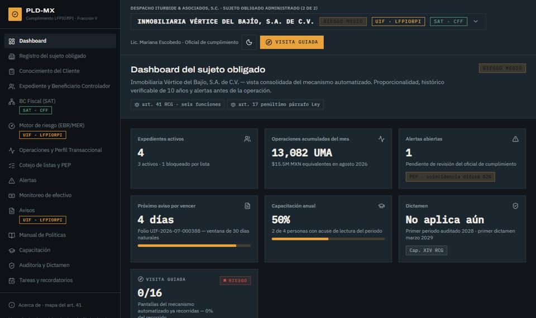Click UIF · LFPIORPI tag under Avisos
This screenshot has height=318, width=536.
[x=43, y=220]
